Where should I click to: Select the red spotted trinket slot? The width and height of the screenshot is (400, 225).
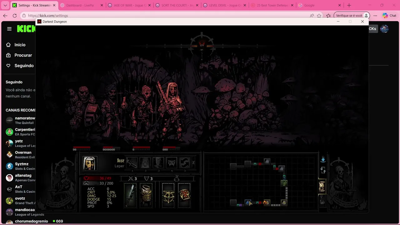pyautogui.click(x=184, y=196)
